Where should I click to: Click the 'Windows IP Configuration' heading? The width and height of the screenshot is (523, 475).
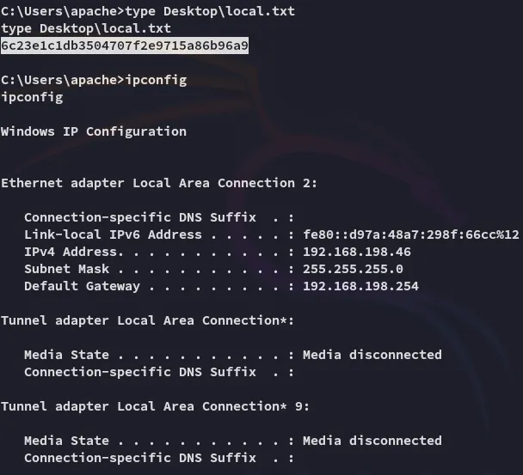point(94,131)
